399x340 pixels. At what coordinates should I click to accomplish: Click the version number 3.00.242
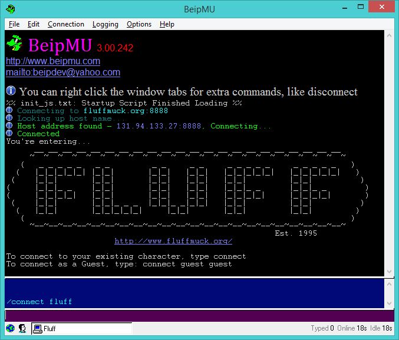pyautogui.click(x=115, y=48)
